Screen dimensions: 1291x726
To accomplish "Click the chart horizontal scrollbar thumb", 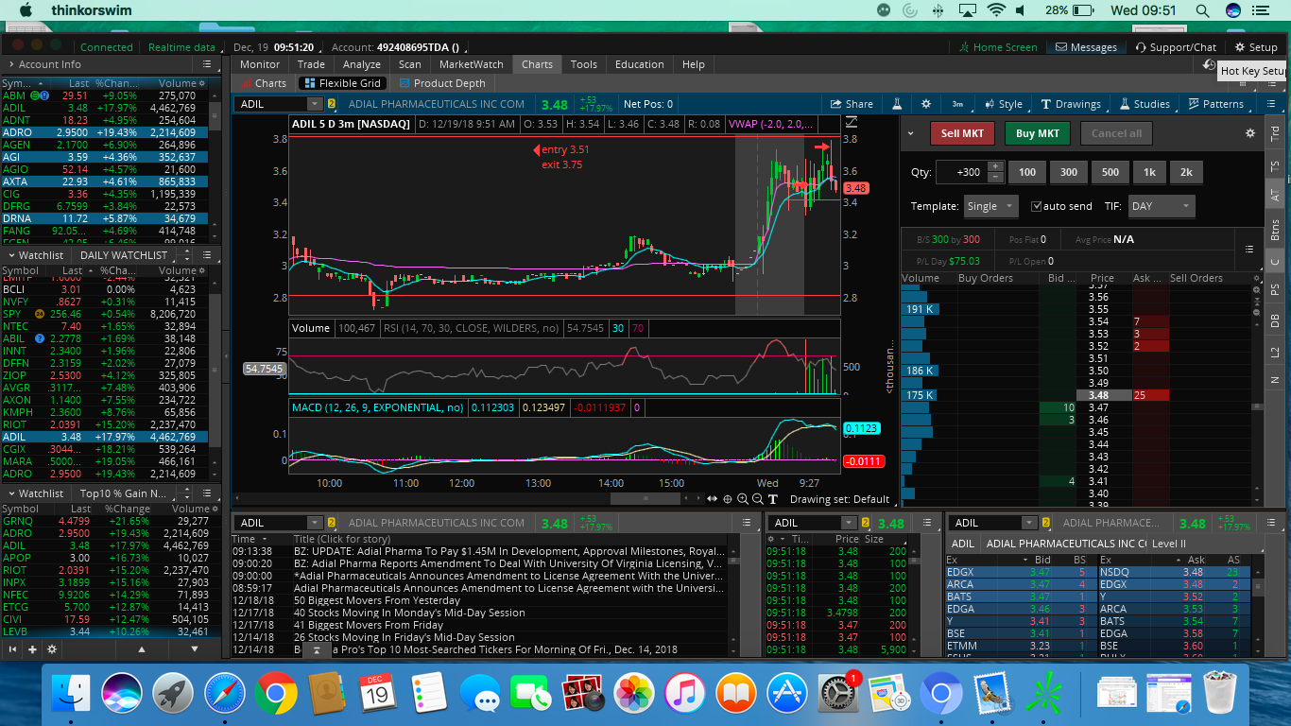I will click(x=645, y=499).
